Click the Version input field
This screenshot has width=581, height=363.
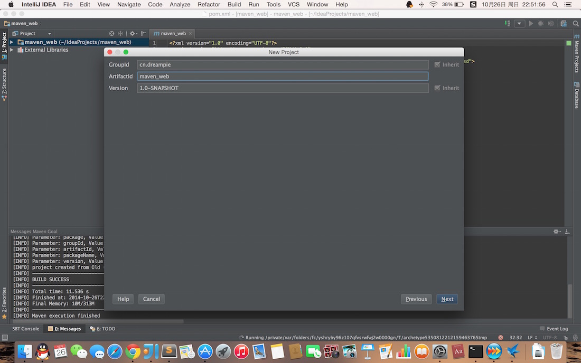[x=283, y=88]
